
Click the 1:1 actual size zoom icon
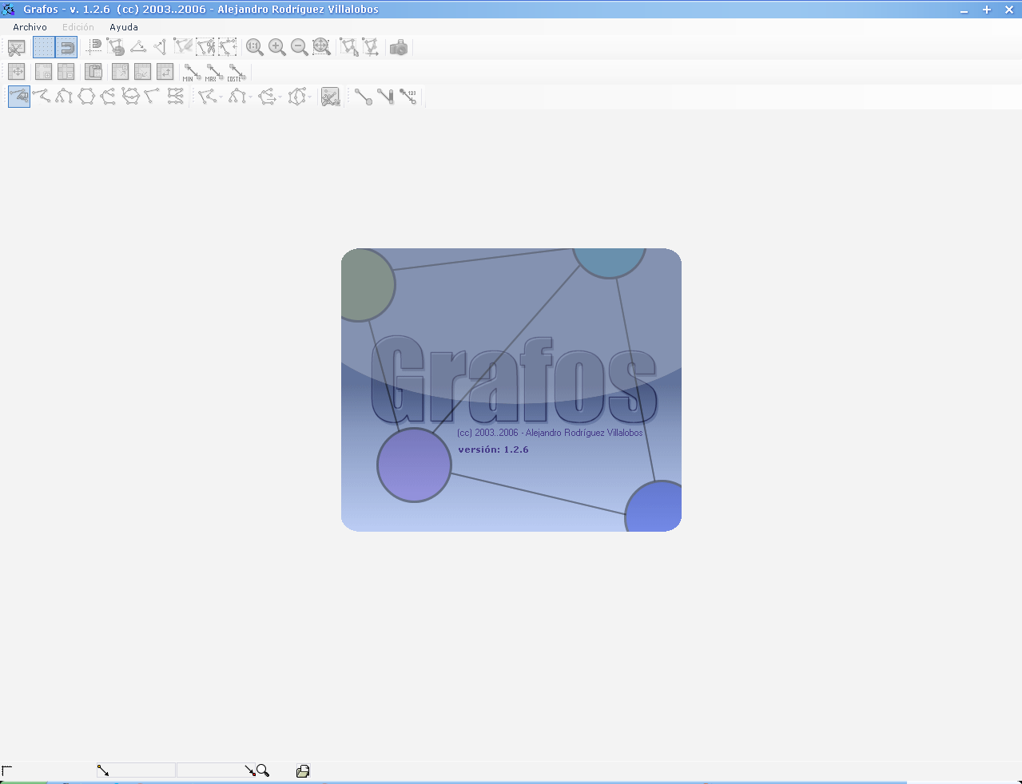tap(255, 48)
